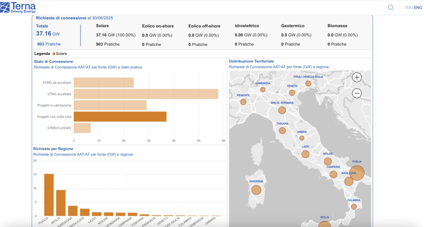Click the Sardegna bubble on the map
Image resolution: width=424 pixels, height=227 pixels.
coord(256,190)
